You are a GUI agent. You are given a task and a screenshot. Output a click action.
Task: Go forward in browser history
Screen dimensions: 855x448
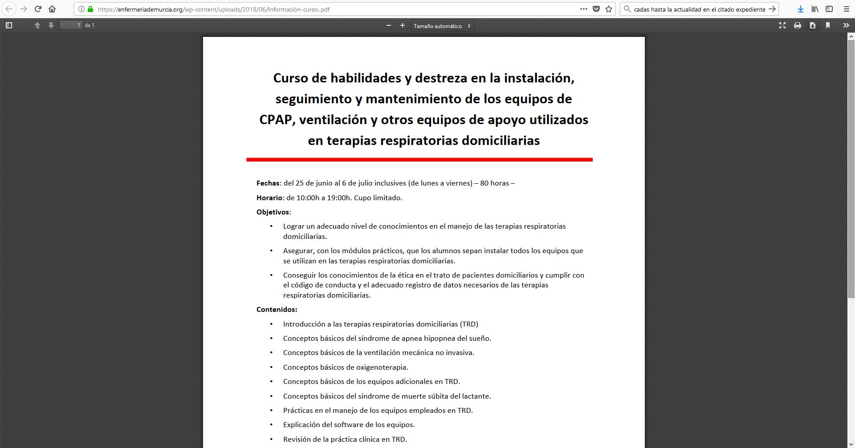(24, 9)
